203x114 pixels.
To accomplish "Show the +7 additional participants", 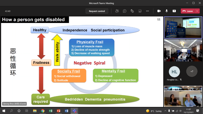I will coord(192,72).
